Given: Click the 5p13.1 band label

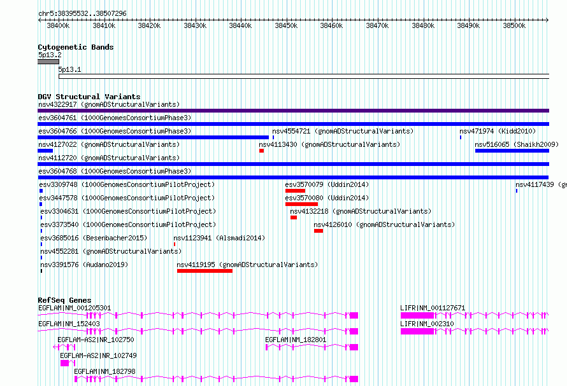Looking at the screenshot, I should pyautogui.click(x=70, y=69).
